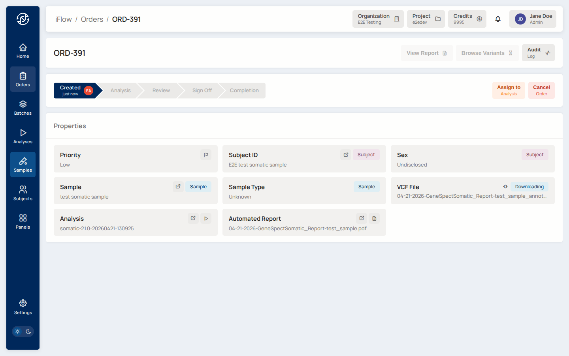Open Orders in the sidebar
Screen dimensions: 569x356
pos(23,79)
